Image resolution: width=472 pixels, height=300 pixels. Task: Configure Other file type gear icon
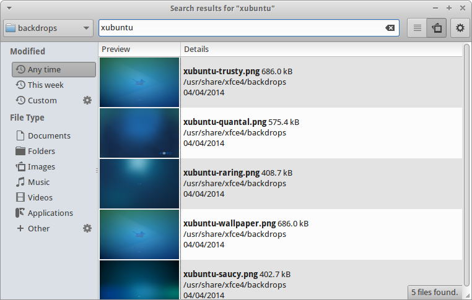87,228
